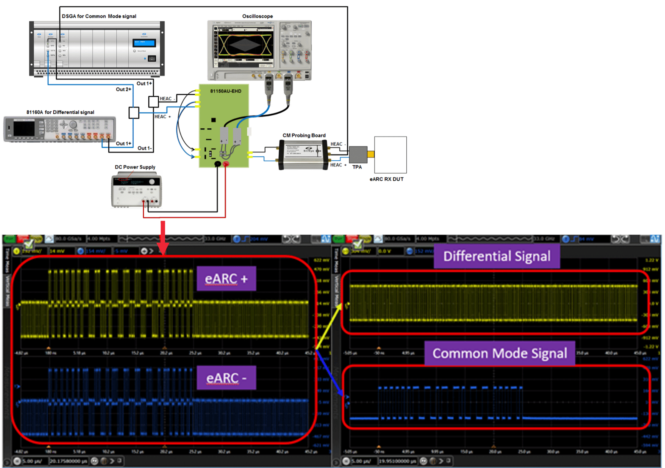
Task: Open the Time Meas side tab on left scope
Action: pos(7,261)
